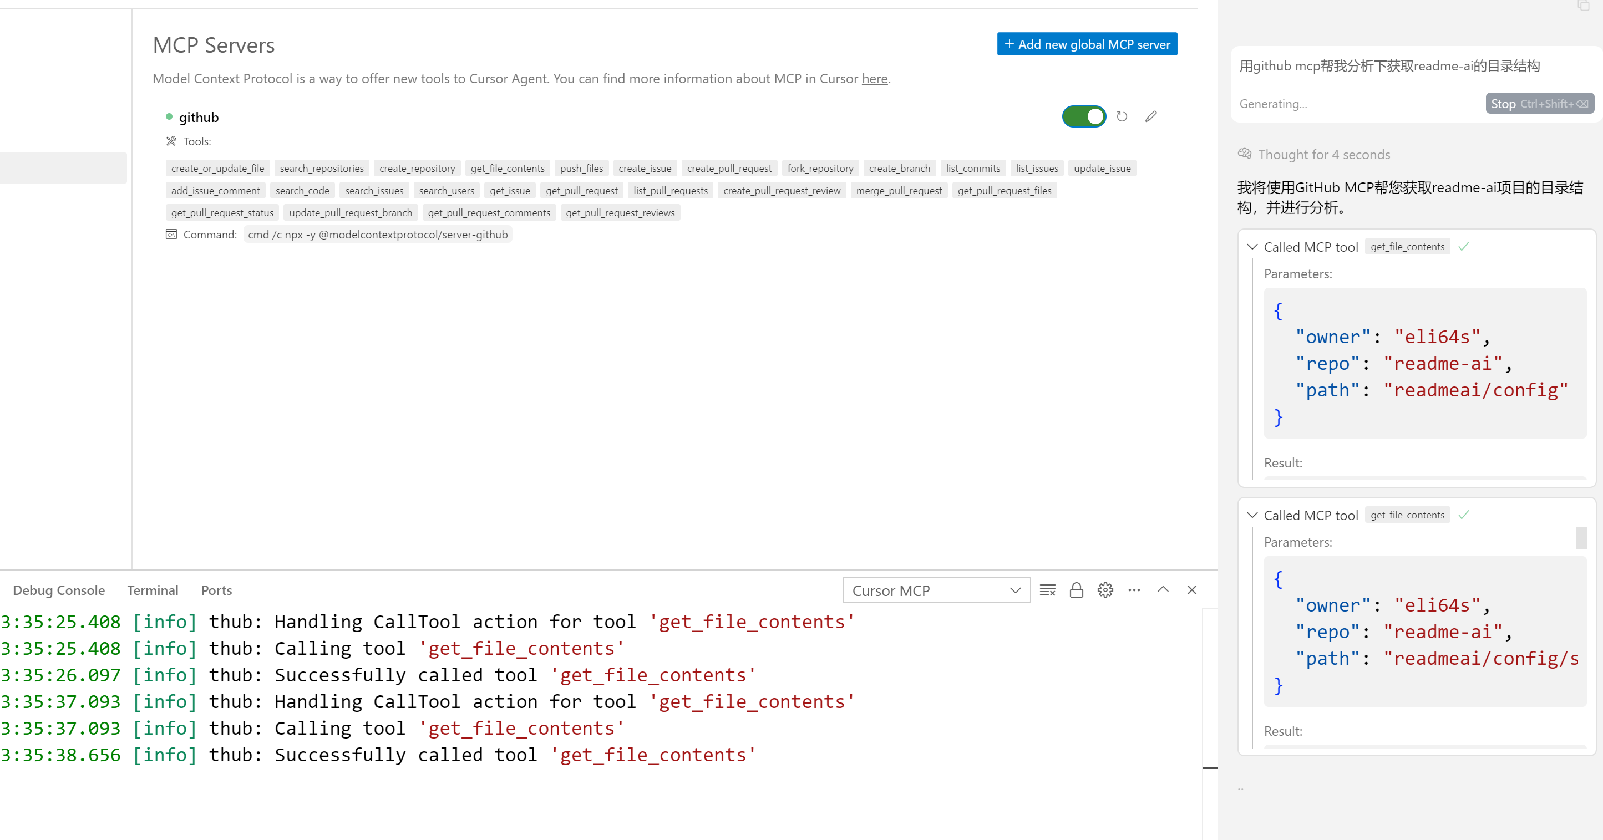
Task: Disable the github server toggle
Action: click(1083, 116)
